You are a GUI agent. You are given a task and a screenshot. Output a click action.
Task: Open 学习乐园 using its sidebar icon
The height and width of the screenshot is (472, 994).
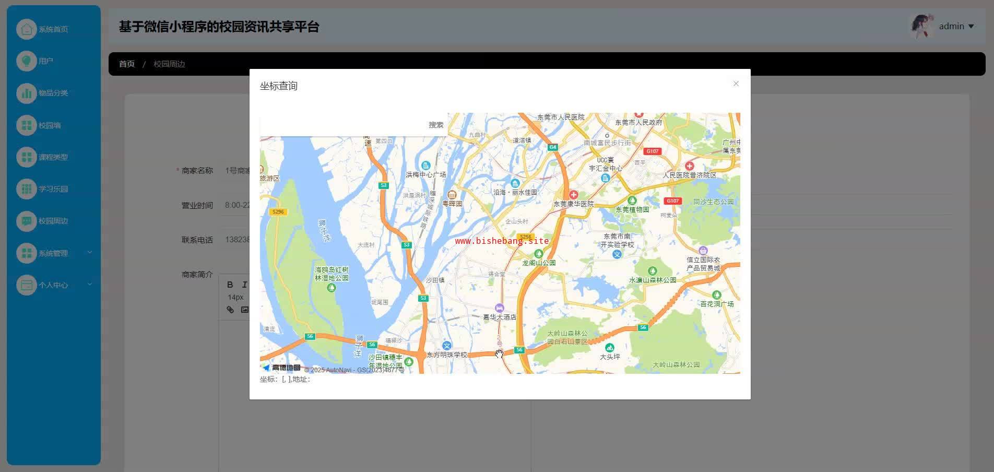[x=26, y=189]
